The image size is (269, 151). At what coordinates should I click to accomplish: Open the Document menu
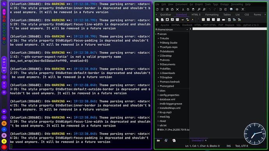pos(181,4)
